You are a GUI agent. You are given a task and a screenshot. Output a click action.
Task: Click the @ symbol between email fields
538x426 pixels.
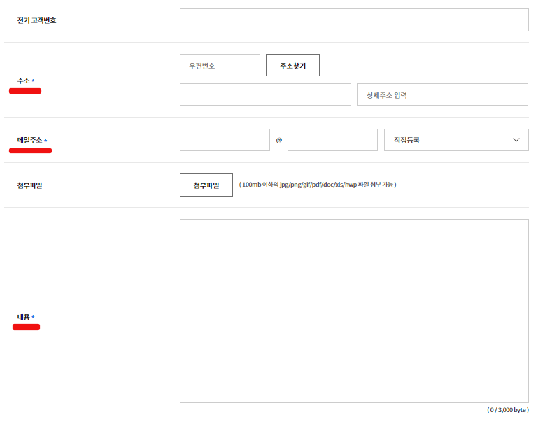279,140
